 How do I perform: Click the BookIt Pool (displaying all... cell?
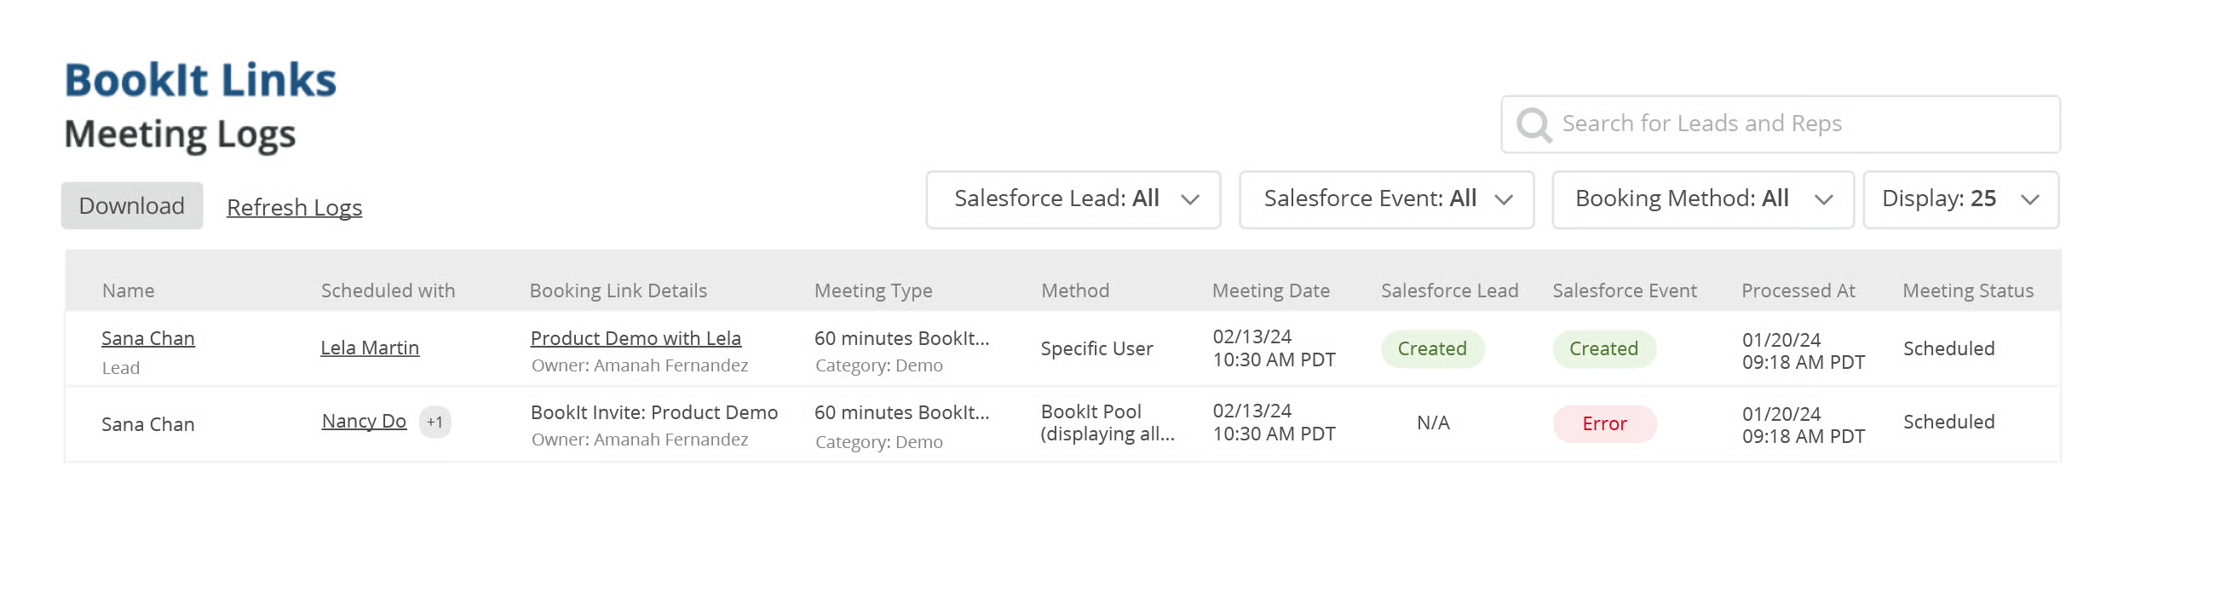pyautogui.click(x=1108, y=423)
